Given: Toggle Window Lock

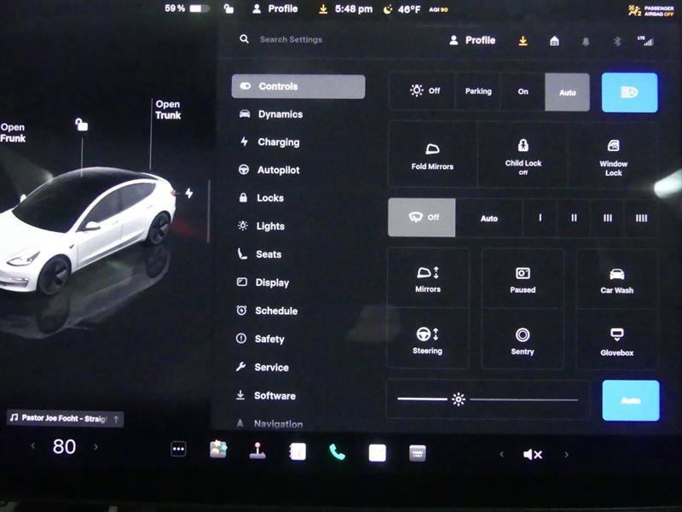Looking at the screenshot, I should tap(614, 154).
